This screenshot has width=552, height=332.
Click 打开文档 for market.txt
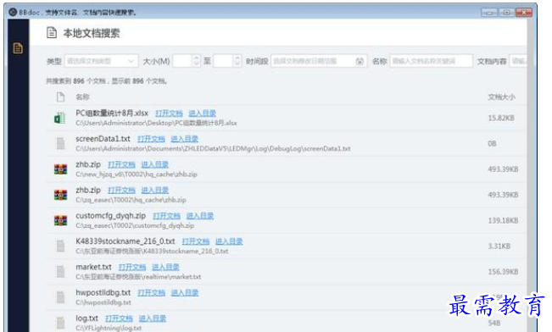(x=132, y=268)
